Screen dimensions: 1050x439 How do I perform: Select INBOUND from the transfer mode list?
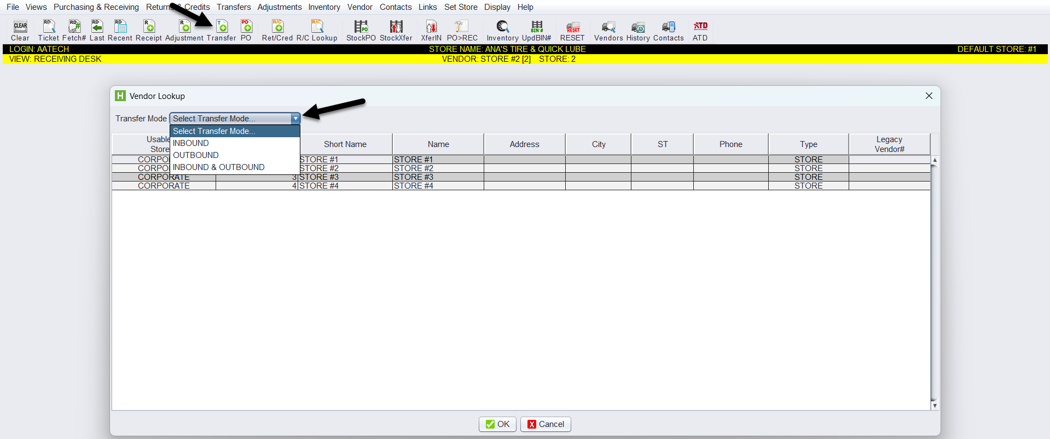click(x=191, y=143)
